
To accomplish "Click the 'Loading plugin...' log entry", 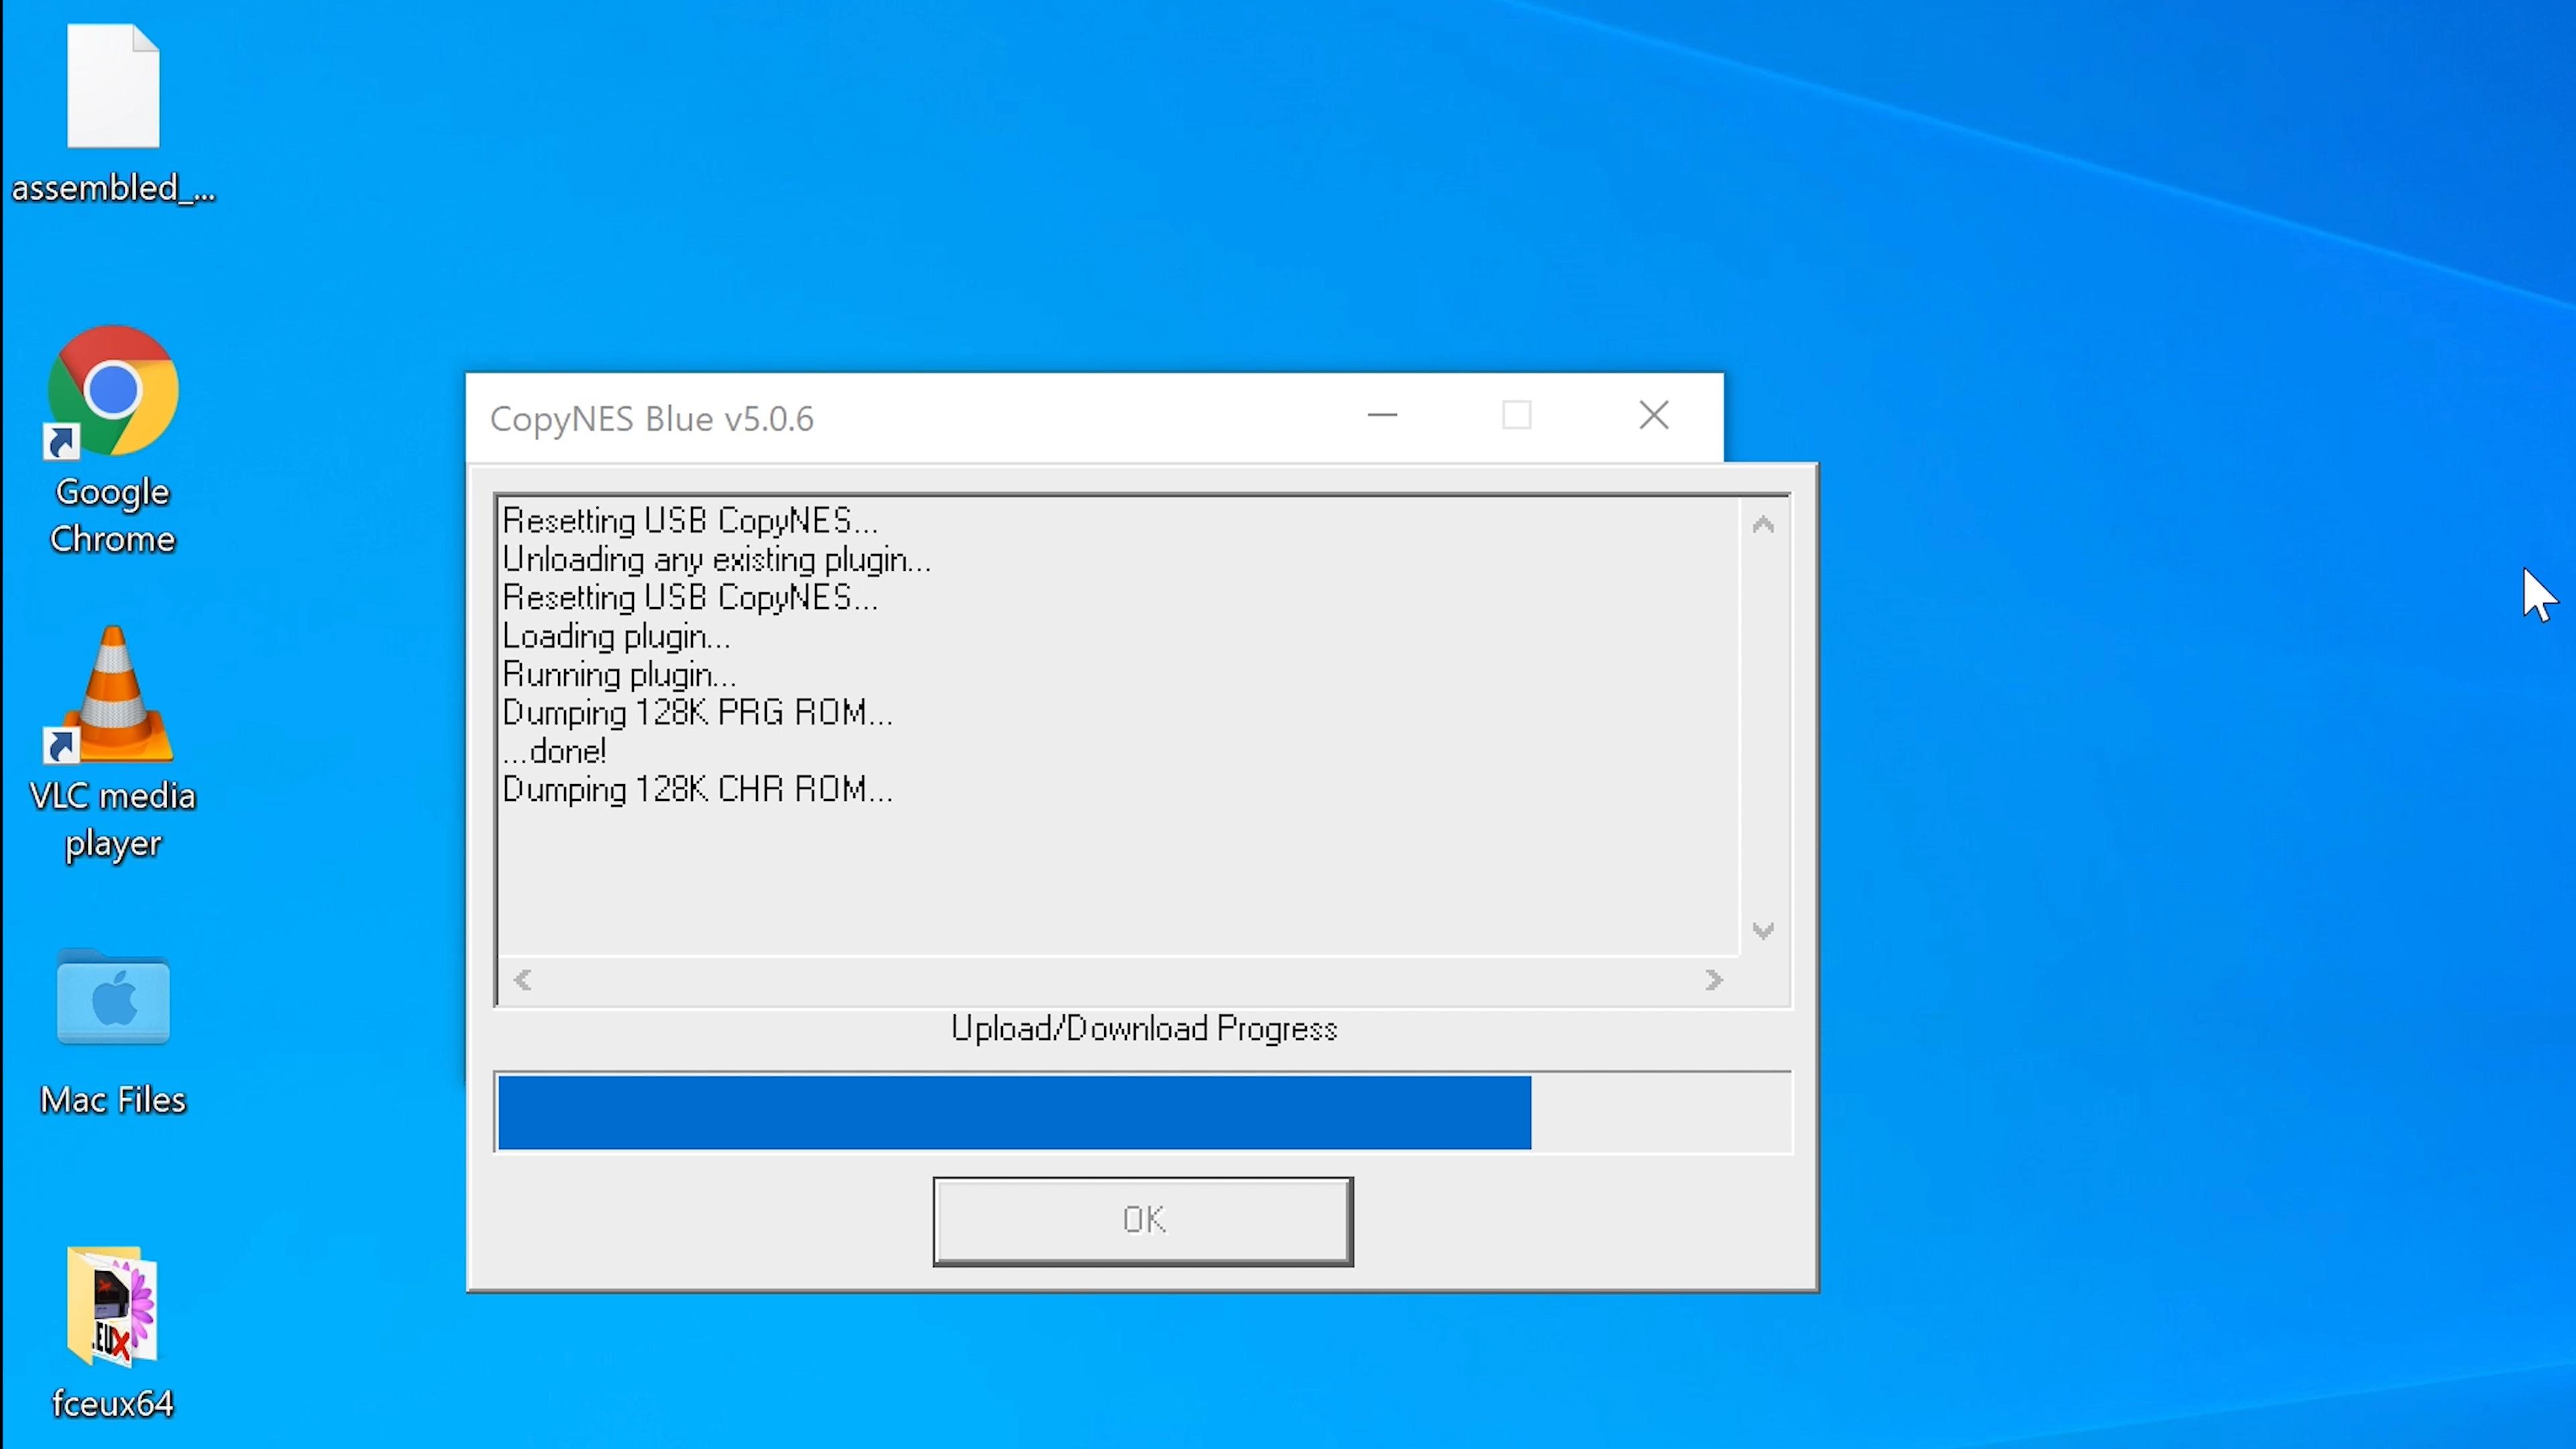I will [616, 637].
